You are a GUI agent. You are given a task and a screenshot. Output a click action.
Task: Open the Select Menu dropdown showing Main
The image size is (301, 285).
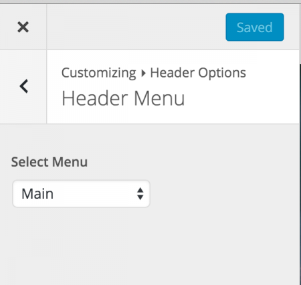tap(81, 193)
